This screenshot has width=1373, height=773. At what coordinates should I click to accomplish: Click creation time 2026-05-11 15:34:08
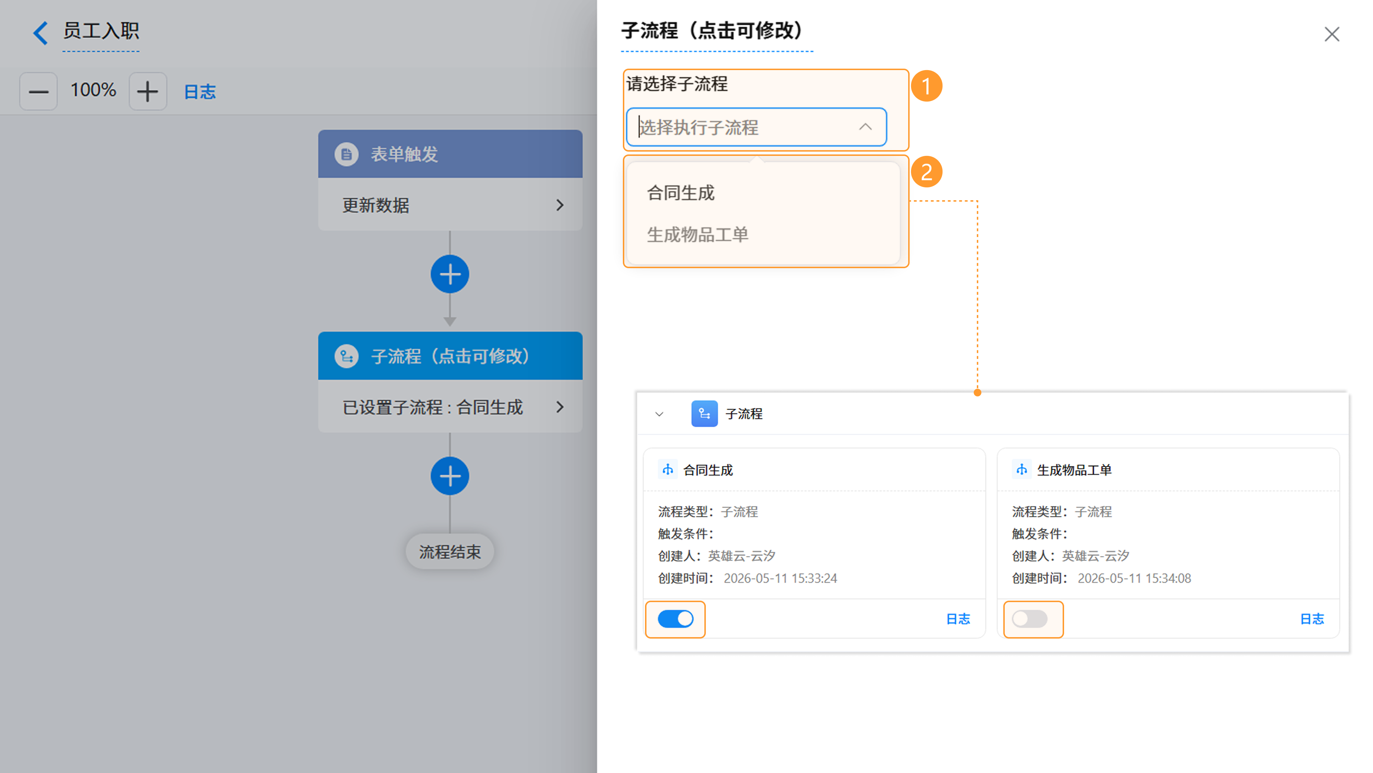click(1134, 578)
